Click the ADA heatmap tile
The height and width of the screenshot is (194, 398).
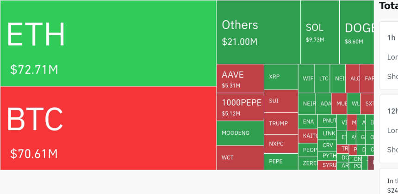coord(325,103)
